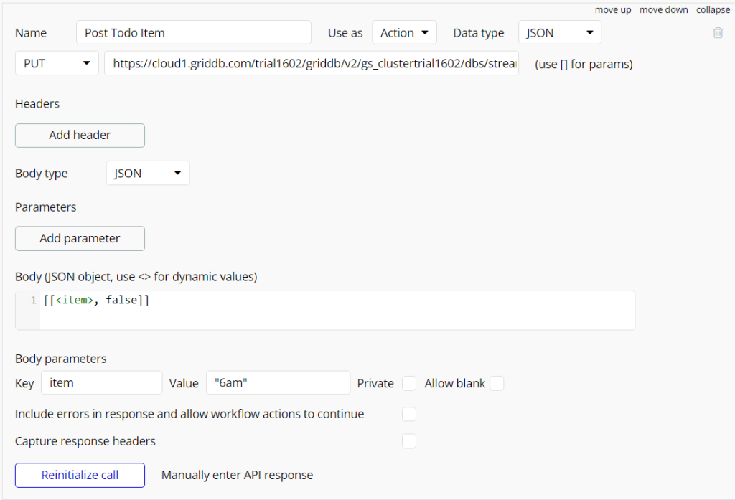The image size is (735, 500).
Task: Open the Data type JSON dropdown
Action: 559,32
